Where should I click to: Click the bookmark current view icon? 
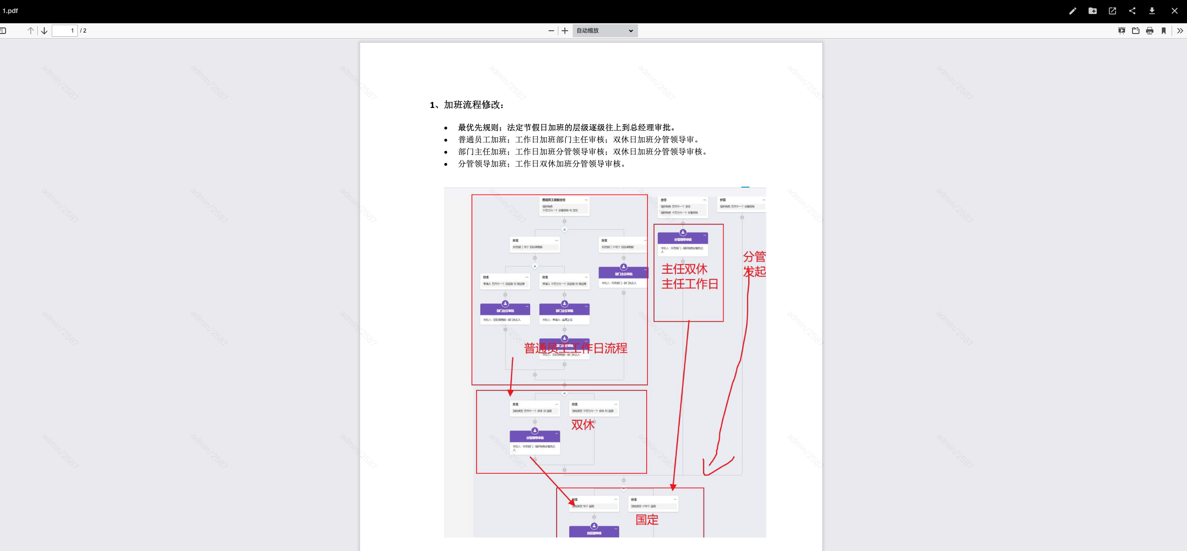[1164, 31]
